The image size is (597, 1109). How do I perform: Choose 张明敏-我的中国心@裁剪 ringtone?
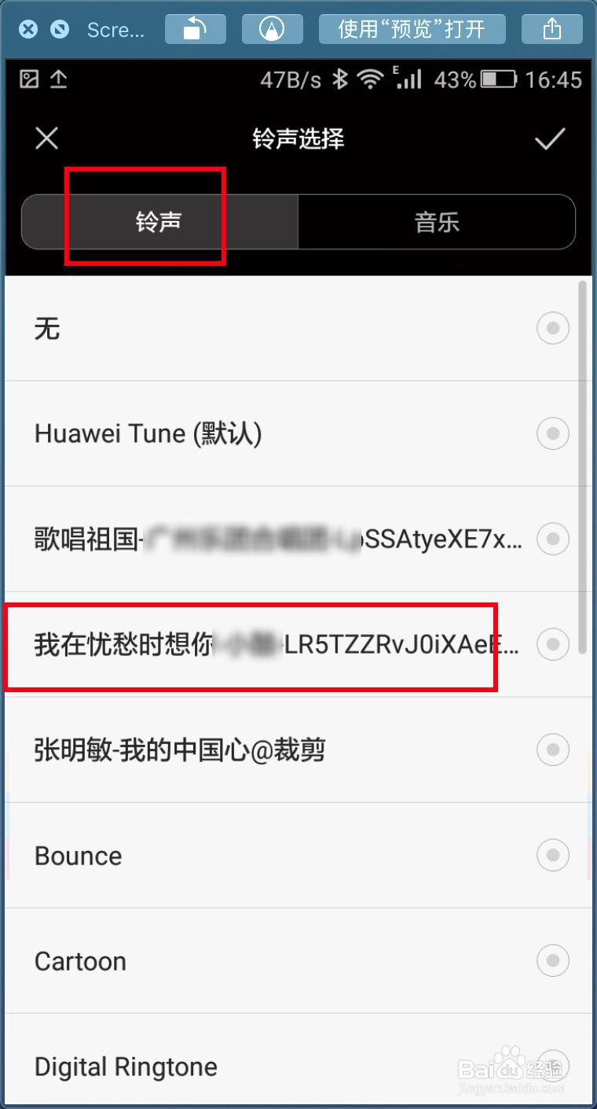point(298,750)
